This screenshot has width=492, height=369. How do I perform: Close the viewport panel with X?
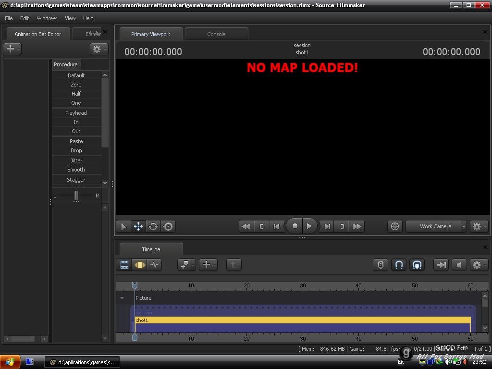[485, 32]
